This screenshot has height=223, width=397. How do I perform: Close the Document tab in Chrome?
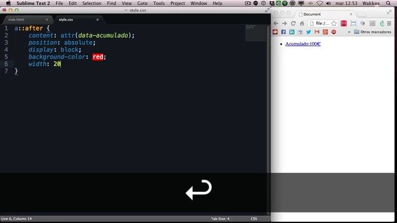point(351,14)
